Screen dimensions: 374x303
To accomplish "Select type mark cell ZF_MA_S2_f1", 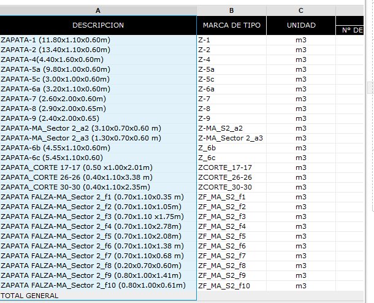I will 231,197.
